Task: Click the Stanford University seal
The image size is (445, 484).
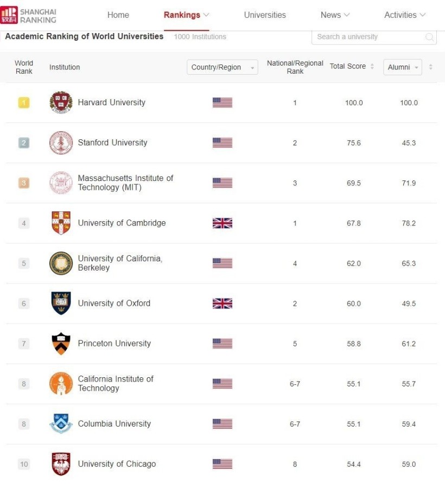Action: click(x=61, y=143)
